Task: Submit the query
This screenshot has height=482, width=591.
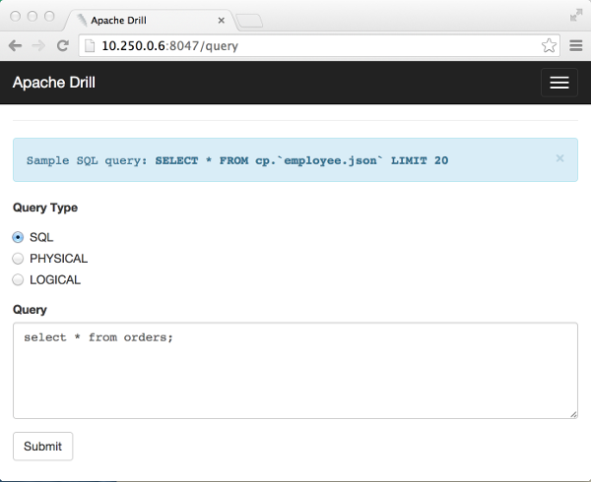Action: [42, 446]
